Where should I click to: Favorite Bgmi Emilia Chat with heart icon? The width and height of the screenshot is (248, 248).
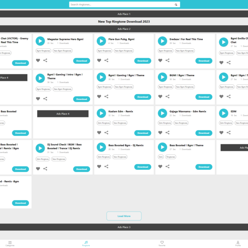coord(221,63)
